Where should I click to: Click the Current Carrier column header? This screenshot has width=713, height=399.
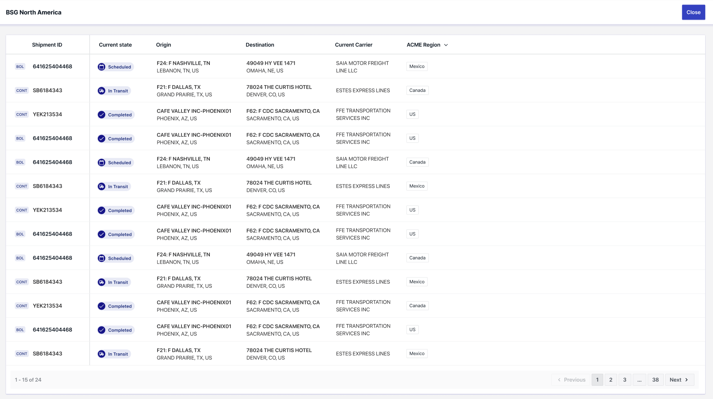pos(353,45)
